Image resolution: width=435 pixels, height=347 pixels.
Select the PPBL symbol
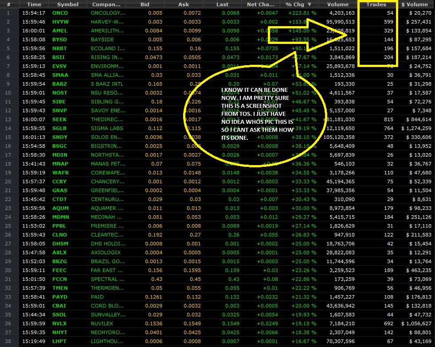pyautogui.click(x=59, y=226)
